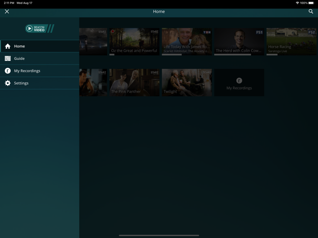Go to My Recordings menu label
This screenshot has width=318, height=238.
27,71
